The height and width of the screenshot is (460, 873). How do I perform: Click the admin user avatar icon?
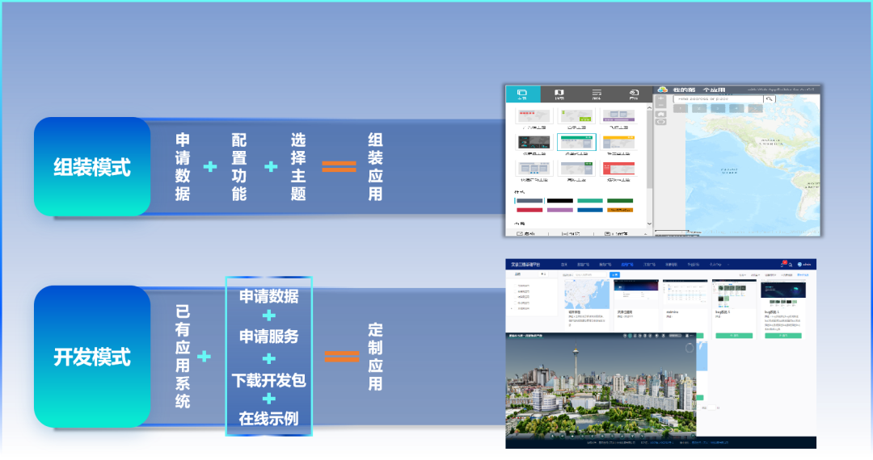[799, 264]
